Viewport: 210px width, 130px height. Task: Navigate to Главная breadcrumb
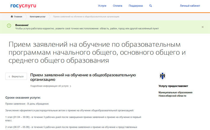pos(18,17)
